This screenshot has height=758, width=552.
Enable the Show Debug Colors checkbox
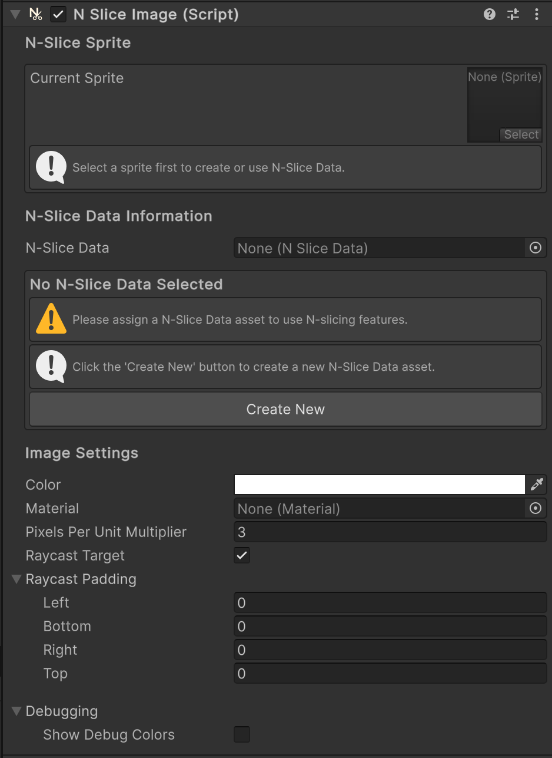point(242,734)
